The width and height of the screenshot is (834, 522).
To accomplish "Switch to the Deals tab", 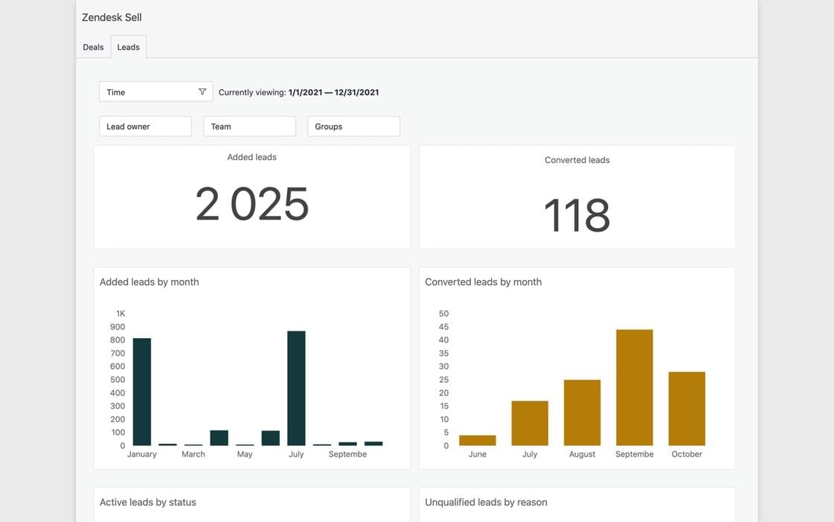I will [93, 47].
